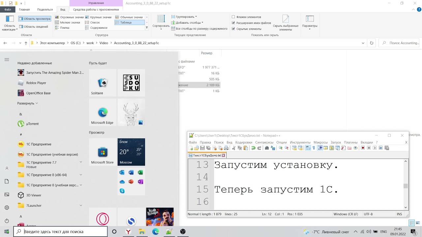Expand the 1С Предприятие 8 (x86-64) folder

pos(81,175)
